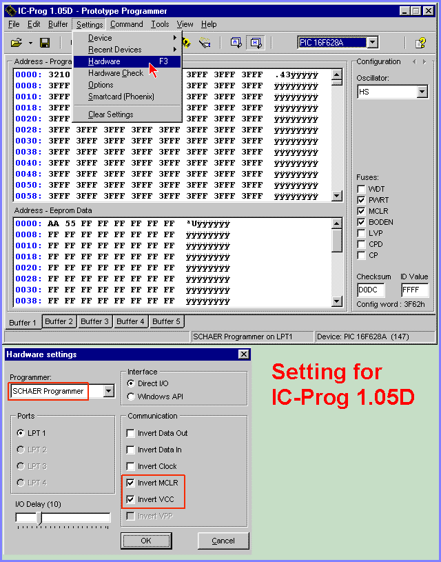Close the Hardware settings dialog
The height and width of the screenshot is (562, 441).
pyautogui.click(x=243, y=354)
